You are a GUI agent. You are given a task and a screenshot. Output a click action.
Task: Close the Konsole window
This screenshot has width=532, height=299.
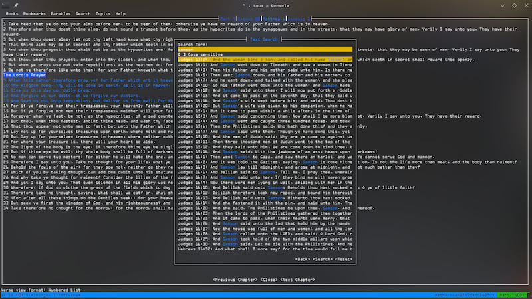click(526, 5)
